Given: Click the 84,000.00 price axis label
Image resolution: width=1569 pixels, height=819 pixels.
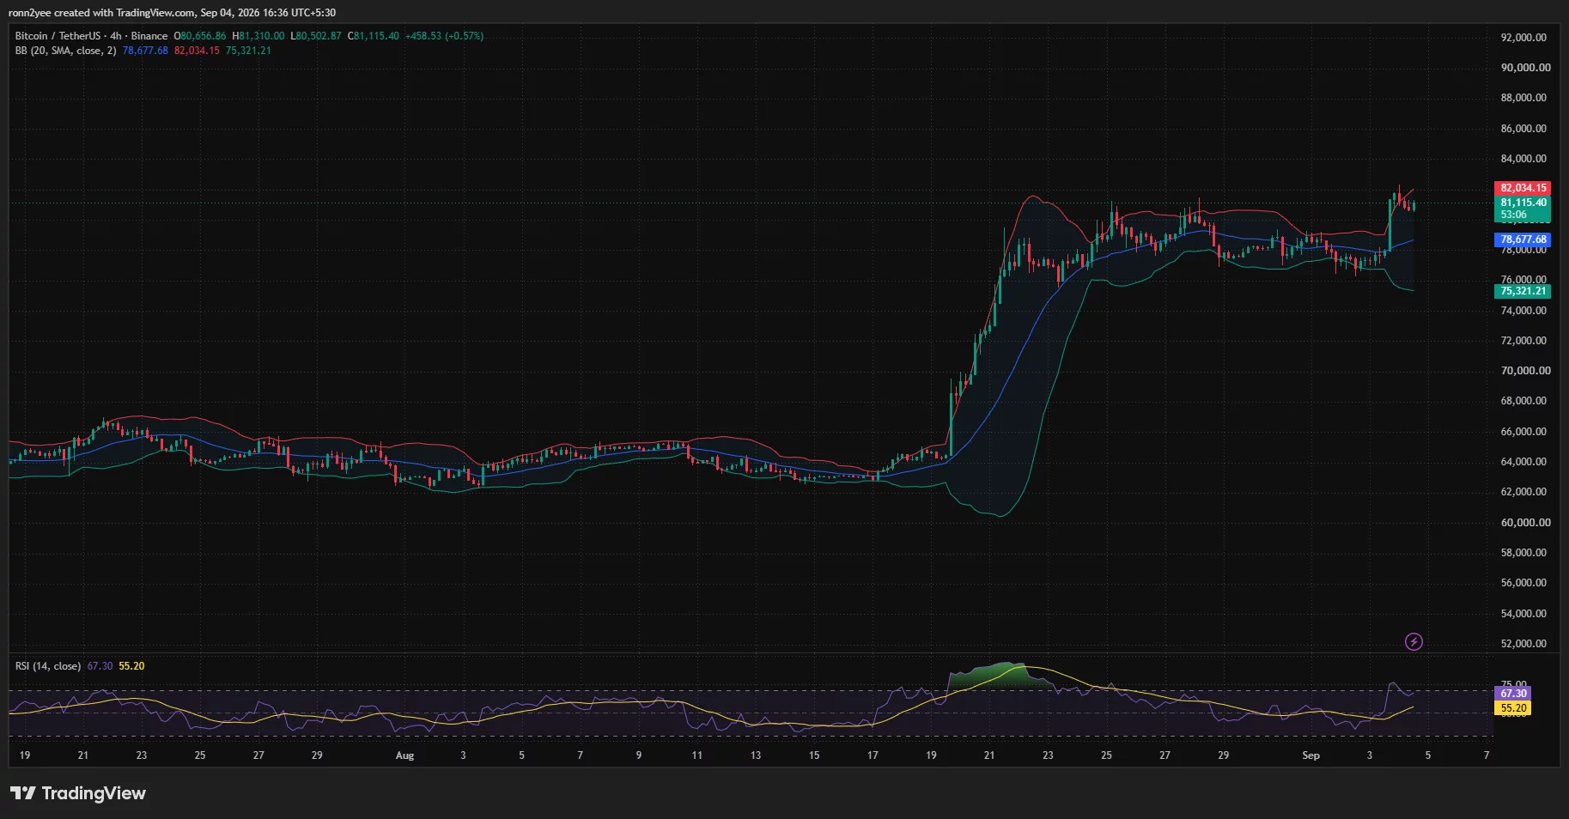Looking at the screenshot, I should [x=1523, y=159].
